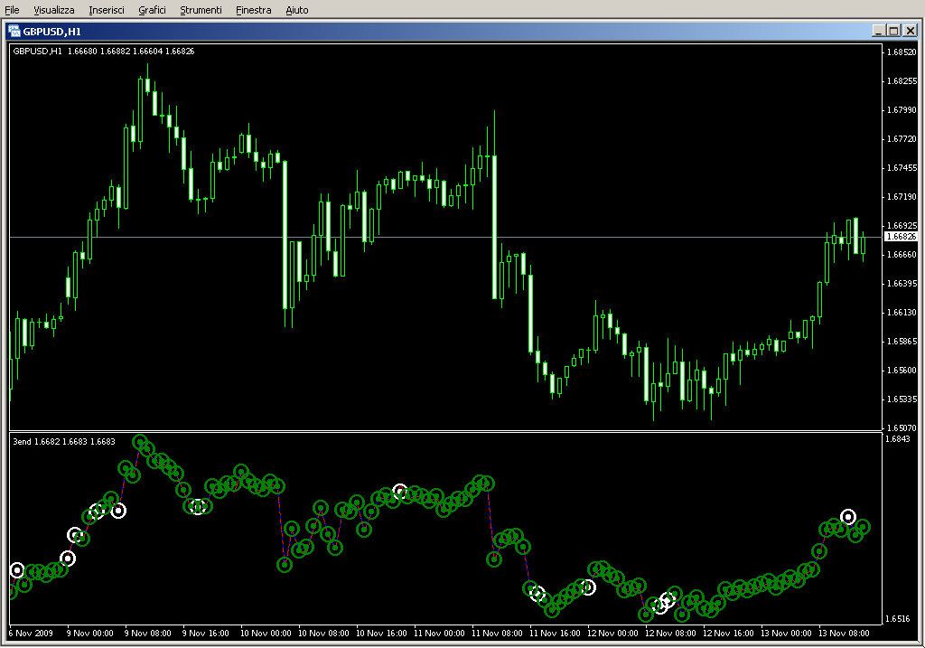This screenshot has height=648, width=925.
Task: Click the 1.65070 price axis label
Action: tap(902, 427)
